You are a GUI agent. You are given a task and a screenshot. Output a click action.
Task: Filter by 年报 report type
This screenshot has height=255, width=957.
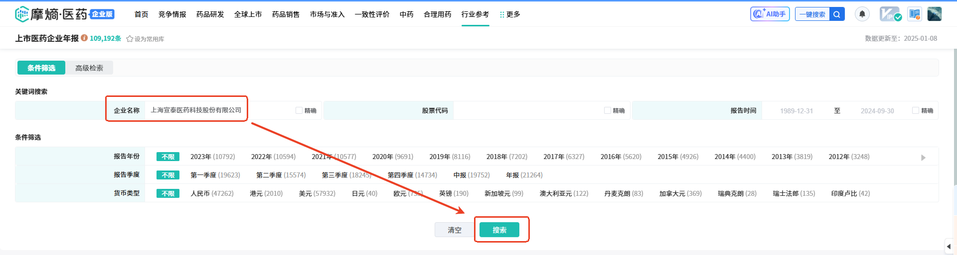[524, 175]
